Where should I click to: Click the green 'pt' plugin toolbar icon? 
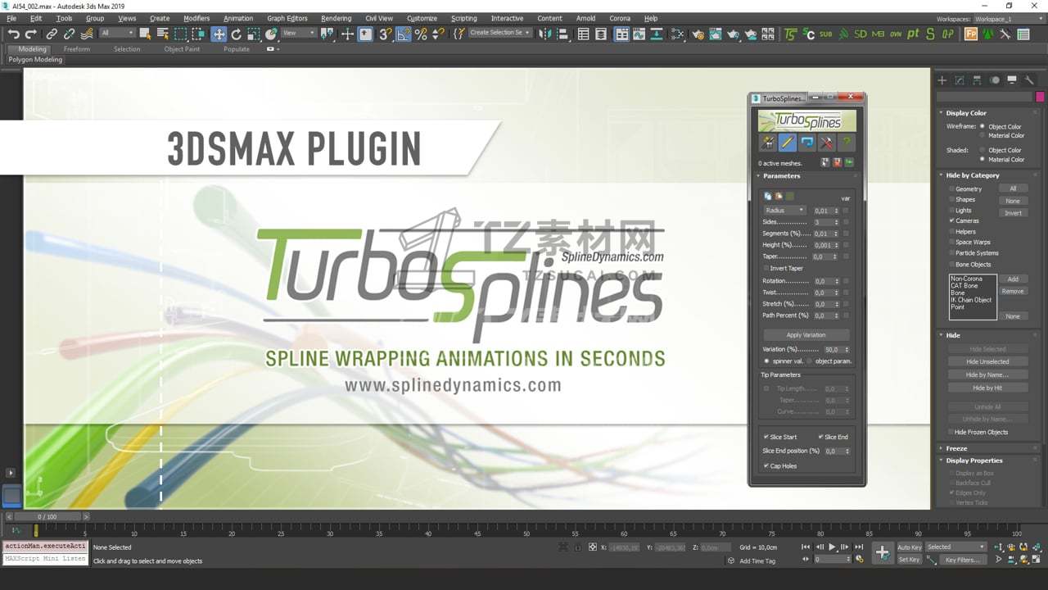913,34
